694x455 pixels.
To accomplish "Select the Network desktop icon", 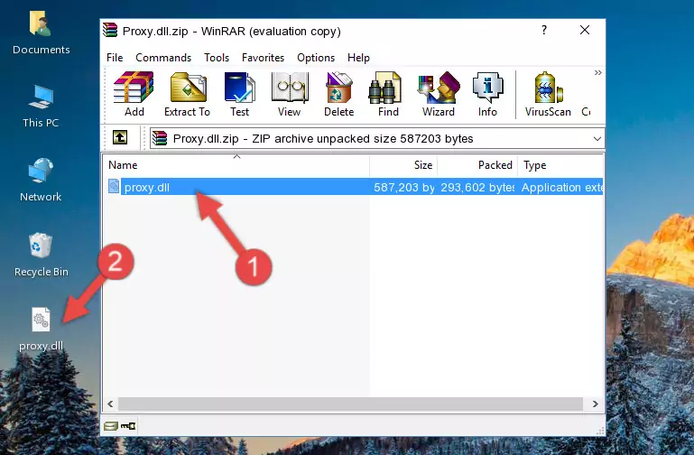I will pyautogui.click(x=41, y=181).
